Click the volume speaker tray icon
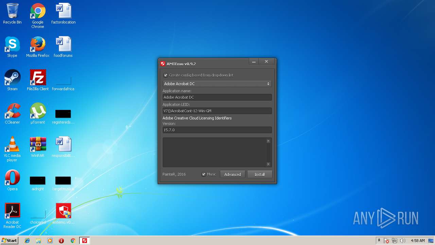 (403, 241)
